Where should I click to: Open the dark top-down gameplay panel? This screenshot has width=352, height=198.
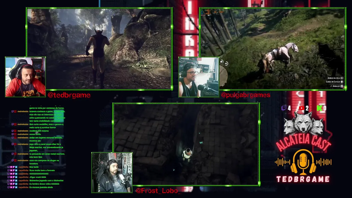coord(186,144)
